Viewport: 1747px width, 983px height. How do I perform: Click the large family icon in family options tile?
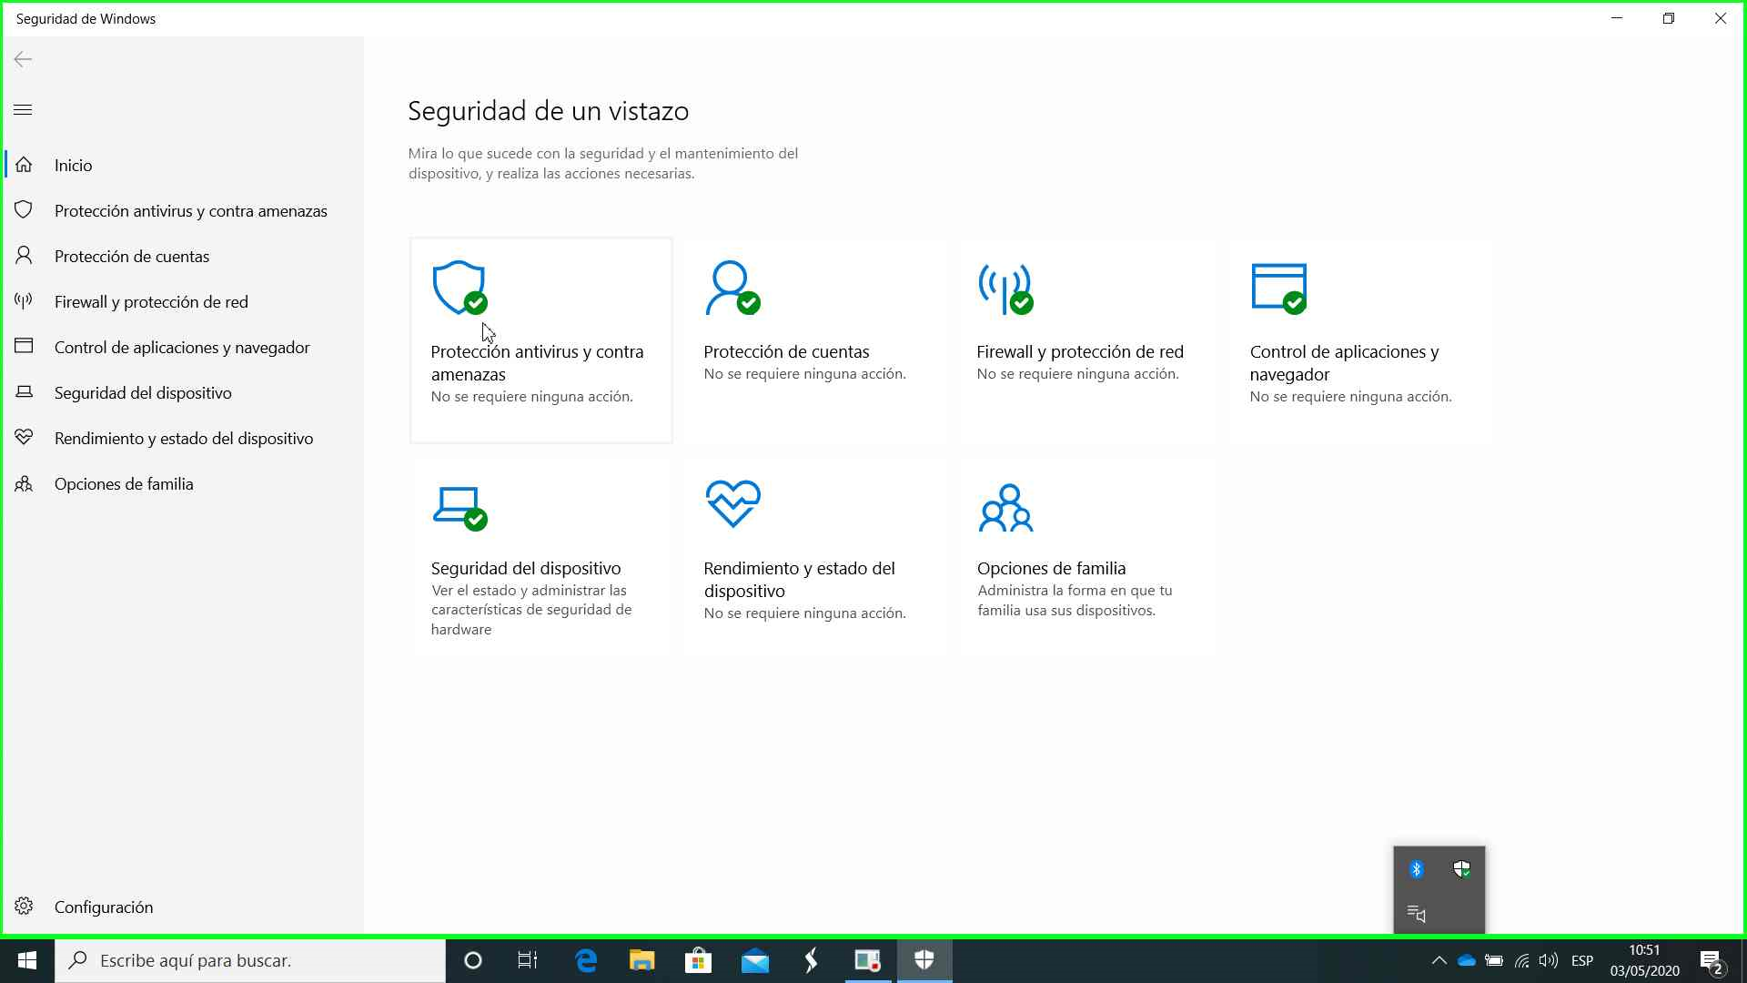point(1005,508)
